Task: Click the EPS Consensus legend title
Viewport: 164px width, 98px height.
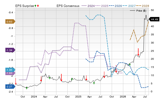Action: coord(68,6)
